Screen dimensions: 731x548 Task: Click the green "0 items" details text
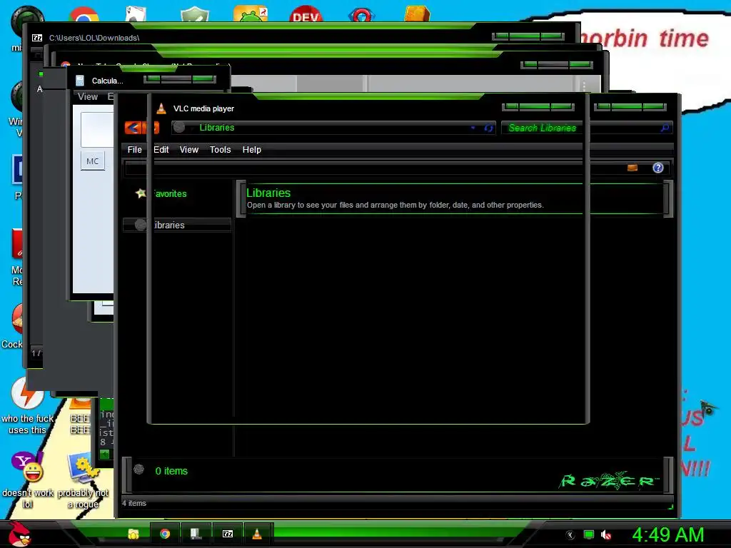[x=171, y=471]
